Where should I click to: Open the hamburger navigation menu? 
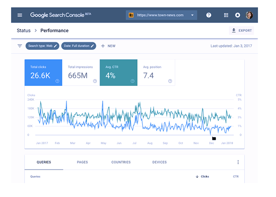(x=20, y=15)
